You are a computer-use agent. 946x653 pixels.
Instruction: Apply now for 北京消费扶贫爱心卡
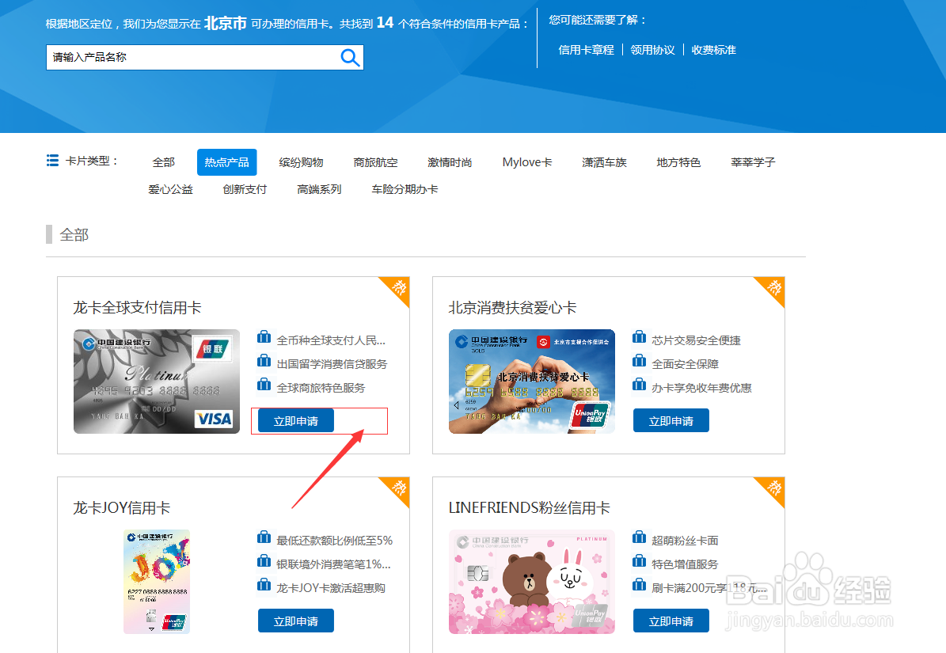point(671,421)
